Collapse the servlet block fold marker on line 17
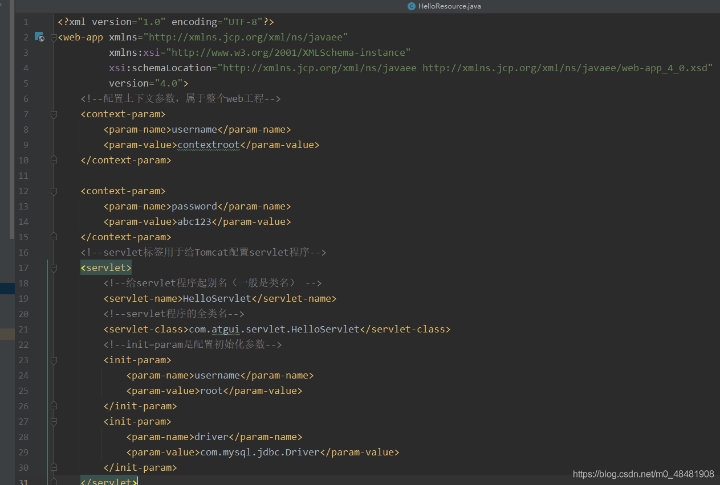 [x=54, y=268]
